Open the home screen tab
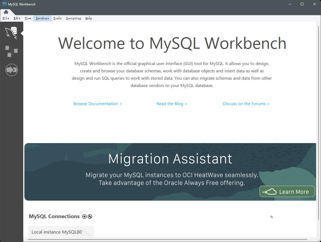This screenshot has width=321, height=242. [6, 12]
